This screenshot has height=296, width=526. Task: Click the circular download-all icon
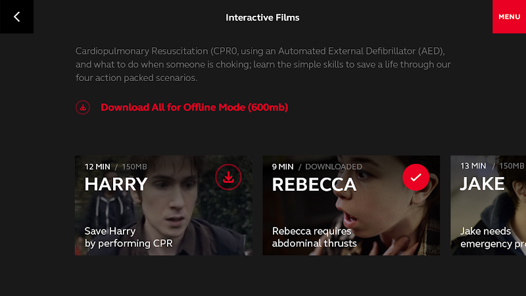(83, 107)
